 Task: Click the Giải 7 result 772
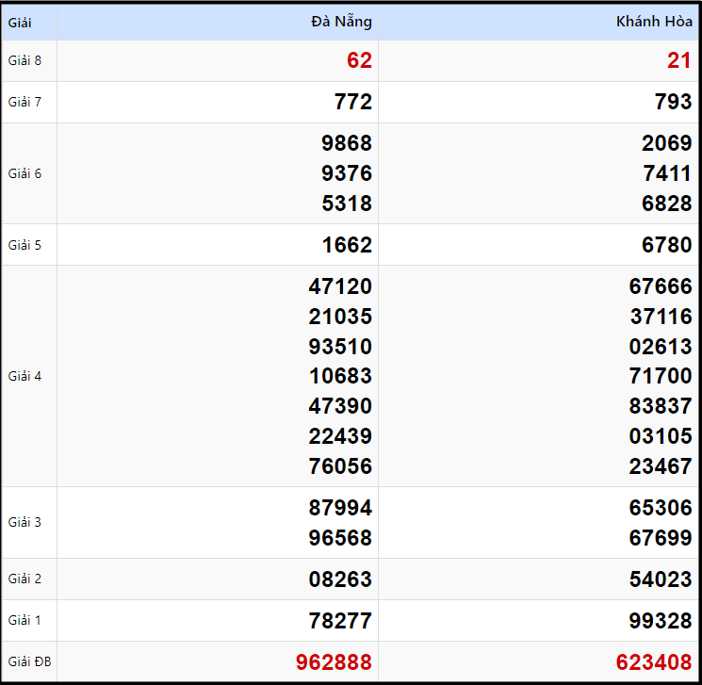(x=353, y=102)
